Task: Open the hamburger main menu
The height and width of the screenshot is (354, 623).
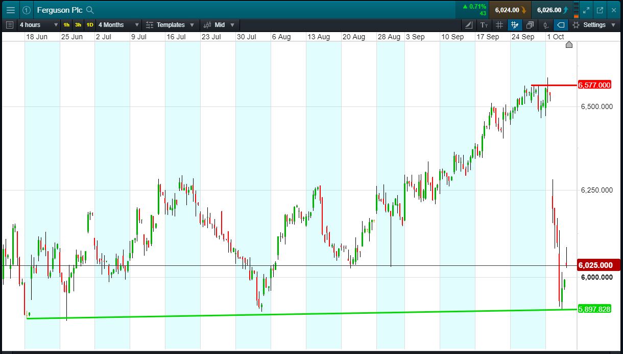Action: 10,10
